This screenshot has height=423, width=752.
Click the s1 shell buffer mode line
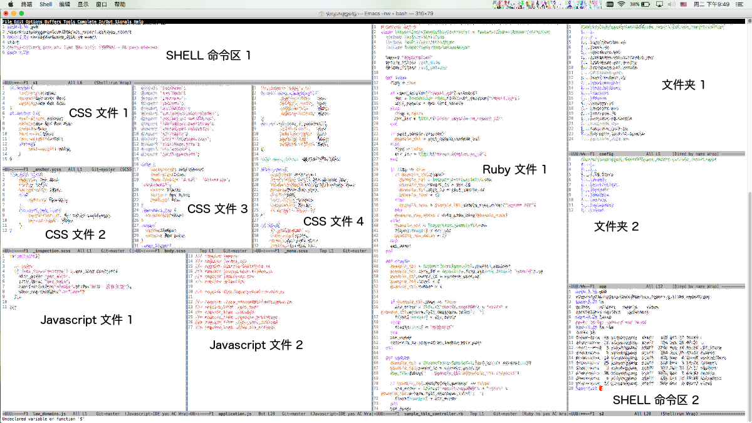pyautogui.click(x=185, y=82)
